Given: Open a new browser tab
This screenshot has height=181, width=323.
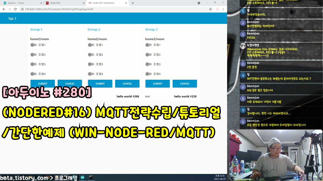Looking at the screenshot, I should [133, 3].
